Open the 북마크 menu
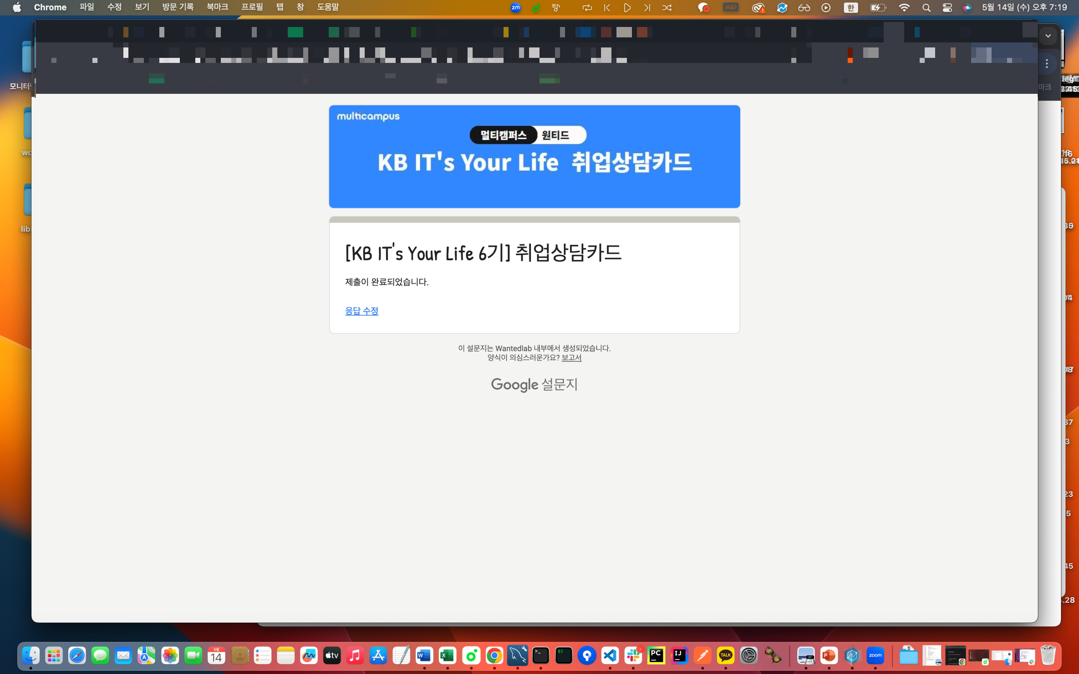Screen dimensions: 1079x674 (x=217, y=7)
